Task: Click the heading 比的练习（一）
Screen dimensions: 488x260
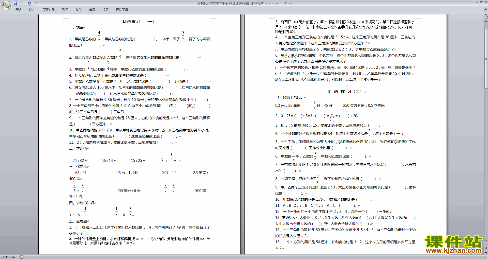Action: 139,22
